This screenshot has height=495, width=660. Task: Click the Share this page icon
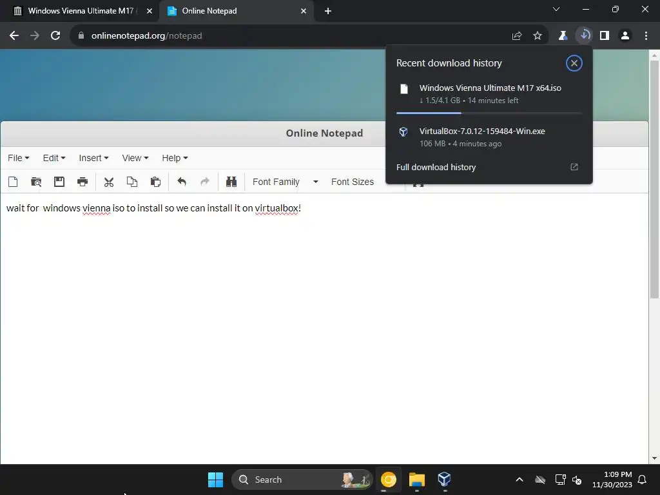pos(517,36)
